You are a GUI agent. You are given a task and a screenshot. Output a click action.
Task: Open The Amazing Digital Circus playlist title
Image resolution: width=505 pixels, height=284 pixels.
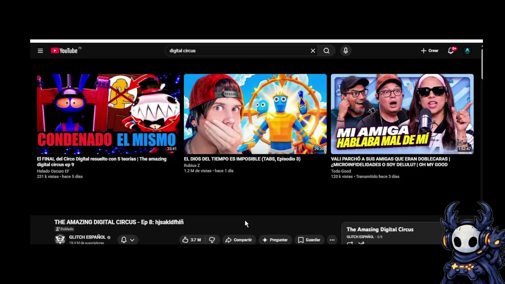click(x=380, y=229)
